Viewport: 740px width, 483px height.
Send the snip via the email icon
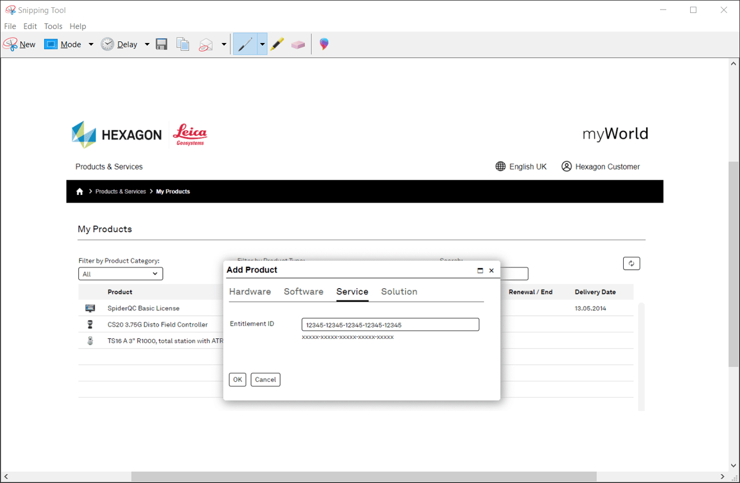206,44
